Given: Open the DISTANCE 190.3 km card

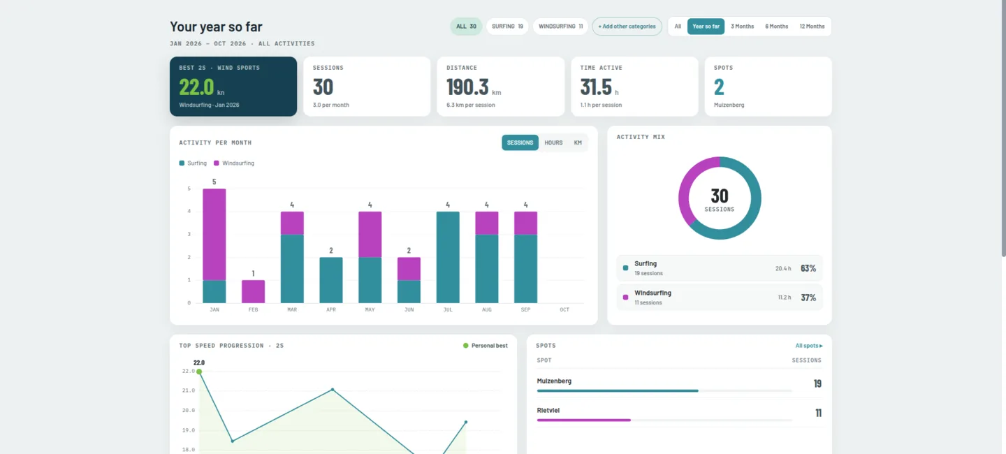Looking at the screenshot, I should (x=501, y=87).
